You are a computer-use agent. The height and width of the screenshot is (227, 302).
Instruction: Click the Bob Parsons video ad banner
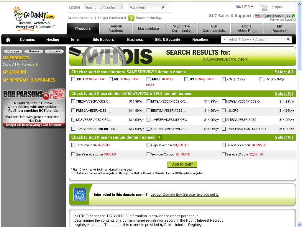[34, 108]
